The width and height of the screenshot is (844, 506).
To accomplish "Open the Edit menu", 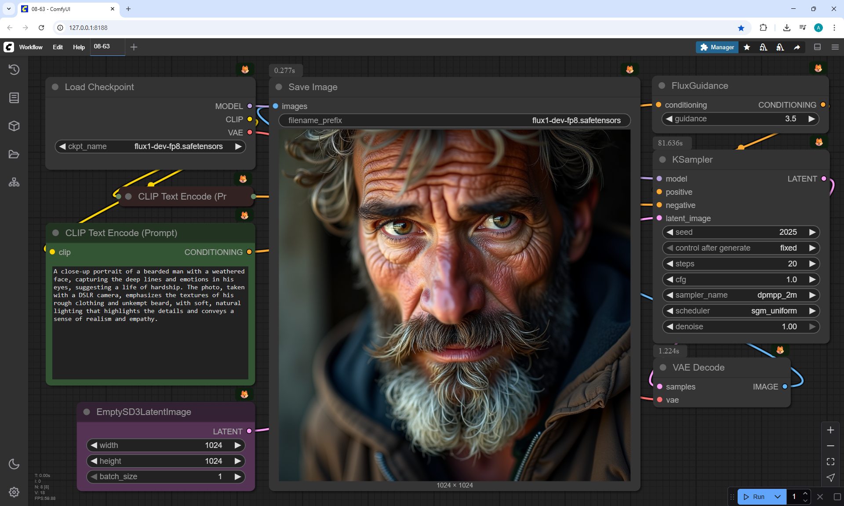I will point(58,47).
